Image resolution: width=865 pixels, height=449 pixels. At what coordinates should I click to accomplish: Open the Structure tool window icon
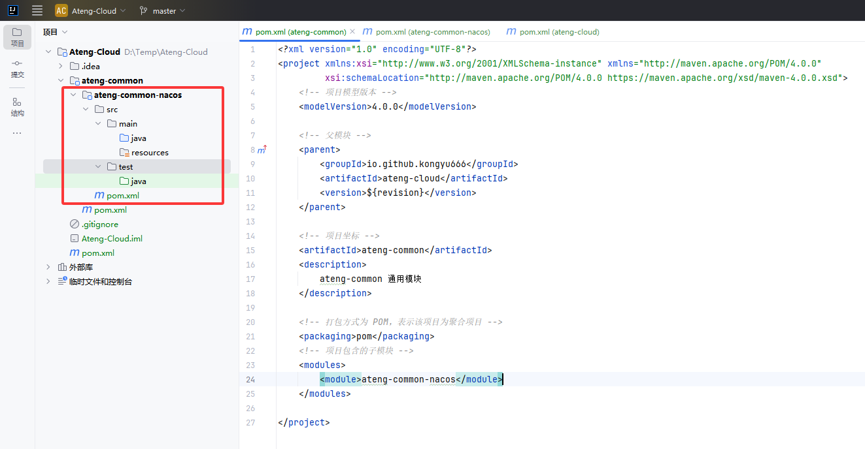click(x=17, y=106)
